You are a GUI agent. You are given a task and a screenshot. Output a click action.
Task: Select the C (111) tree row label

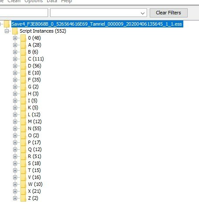(36, 59)
